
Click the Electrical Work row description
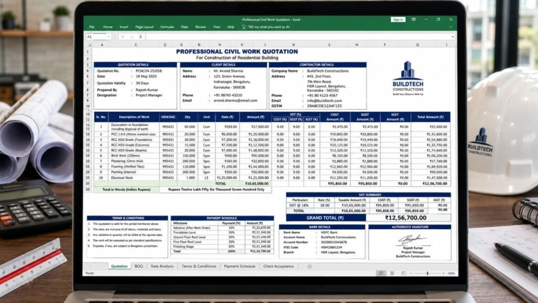[x=122, y=178]
